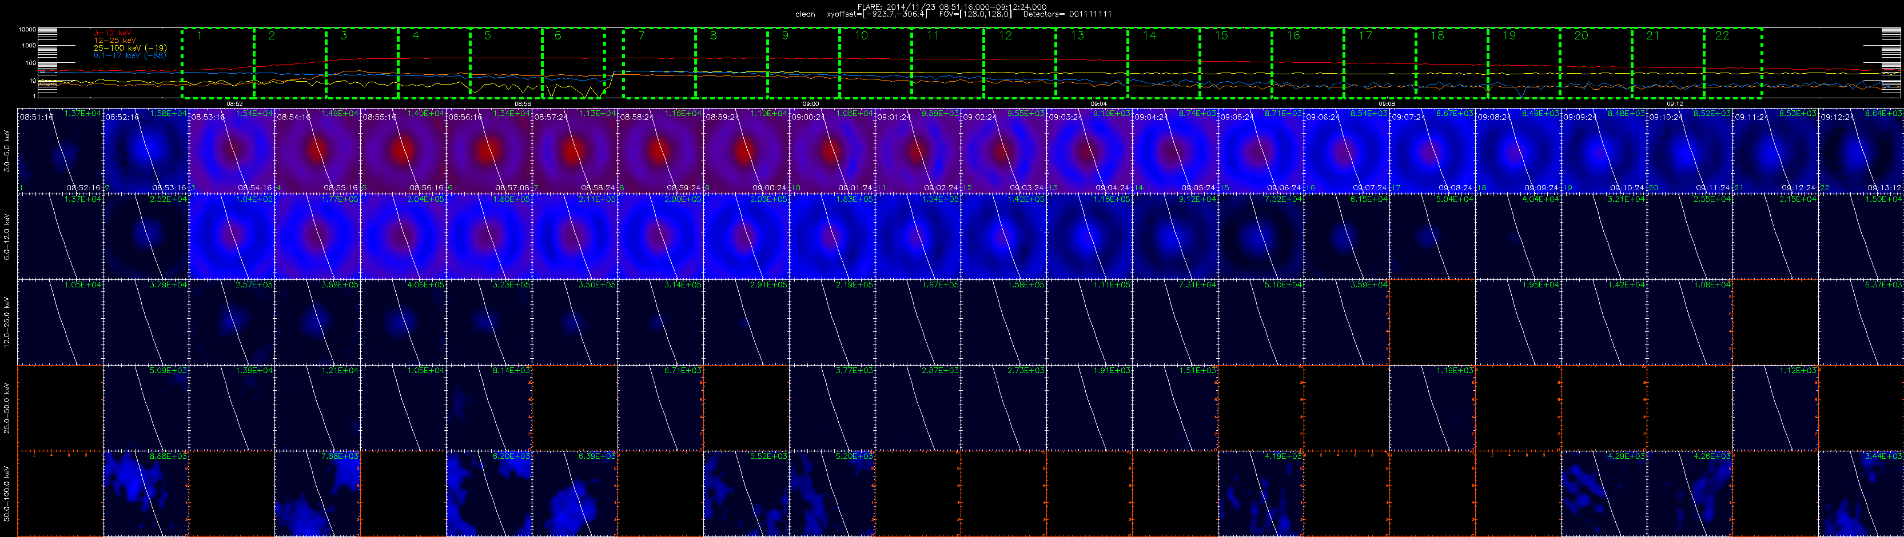Screen dimensions: 1904x537
Task: Select interval 3 box on the light curve
Action: pyautogui.click(x=362, y=63)
